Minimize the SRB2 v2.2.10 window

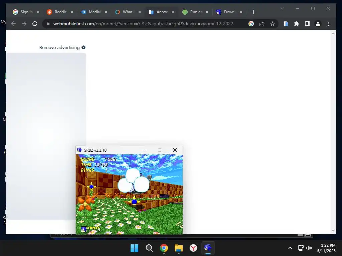point(144,150)
